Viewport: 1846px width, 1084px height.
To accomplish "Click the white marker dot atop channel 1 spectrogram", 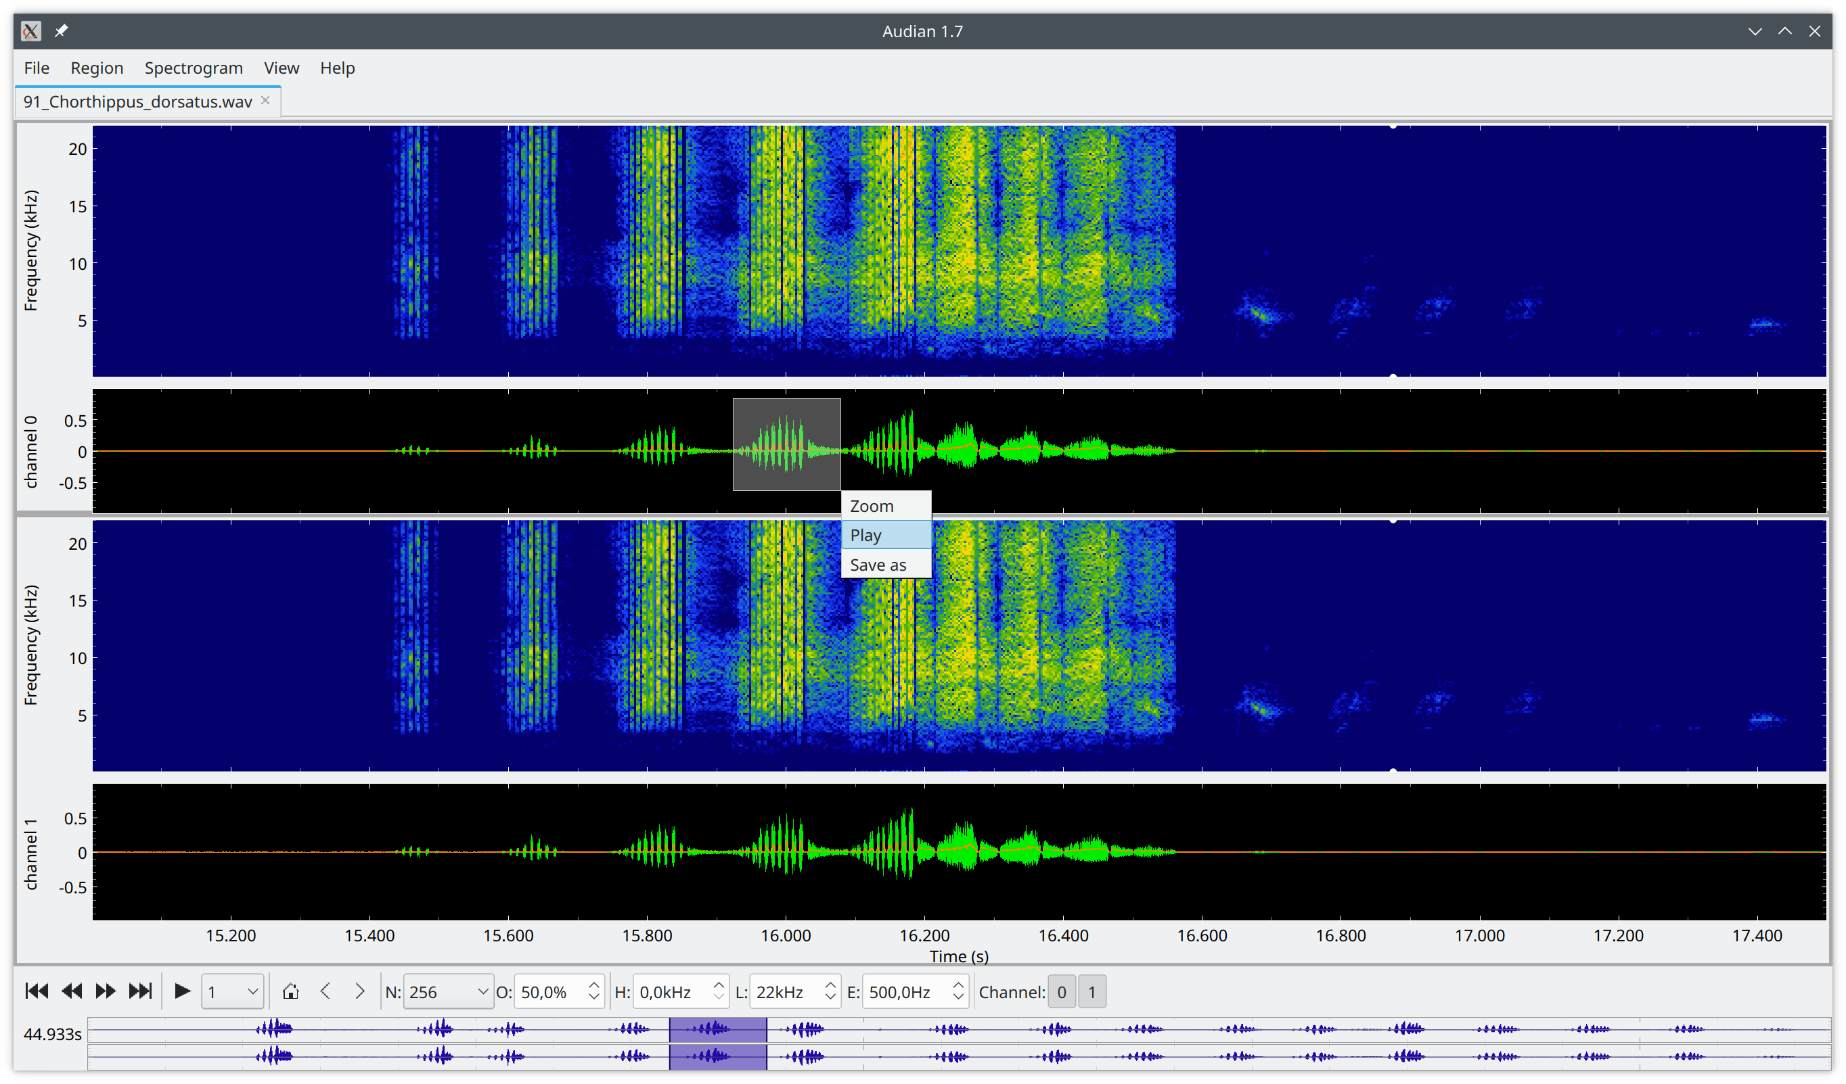I will [1393, 521].
